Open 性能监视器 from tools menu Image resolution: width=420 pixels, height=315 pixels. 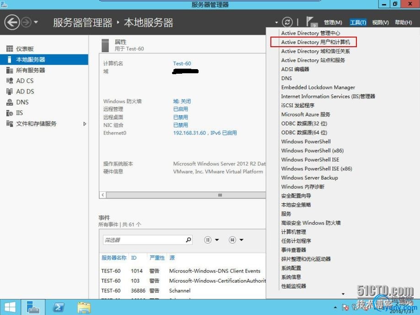(x=294, y=286)
